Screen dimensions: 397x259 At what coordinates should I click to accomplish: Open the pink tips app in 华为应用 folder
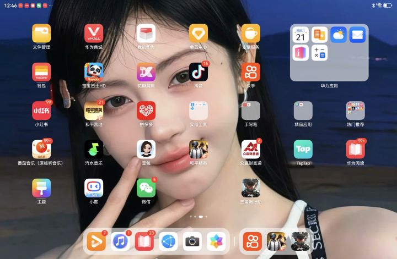[x=301, y=53]
